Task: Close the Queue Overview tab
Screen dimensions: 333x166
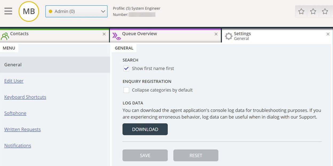Action: point(216,34)
